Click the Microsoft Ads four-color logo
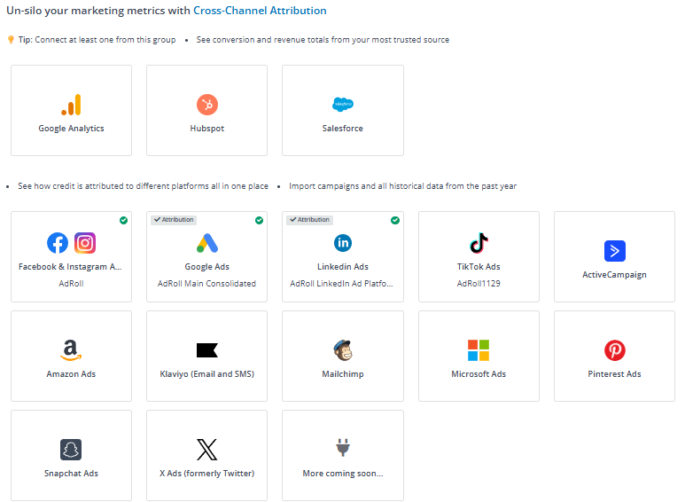 coord(479,350)
